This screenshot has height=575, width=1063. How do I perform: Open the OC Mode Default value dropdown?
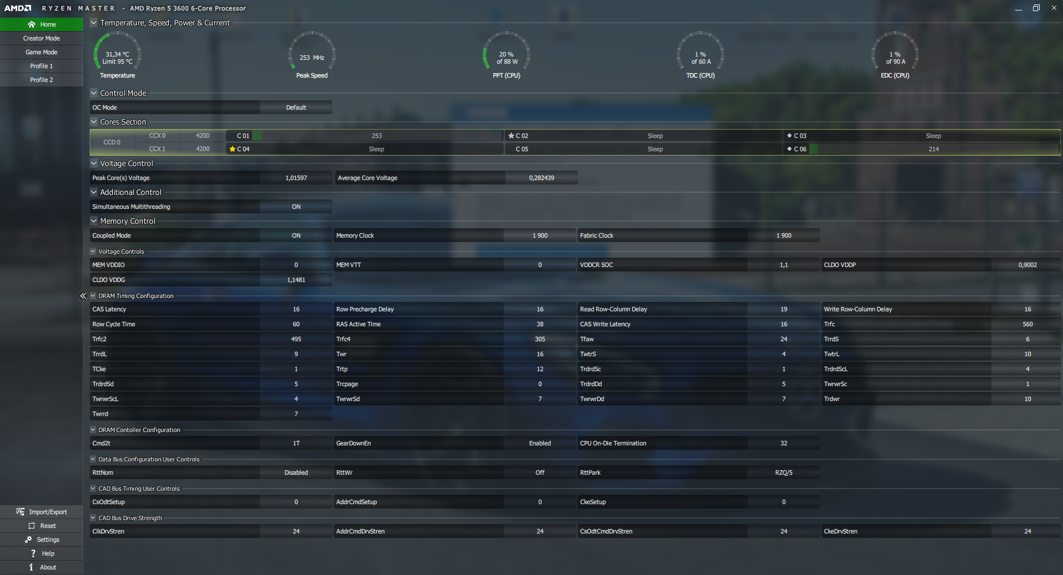coord(296,107)
